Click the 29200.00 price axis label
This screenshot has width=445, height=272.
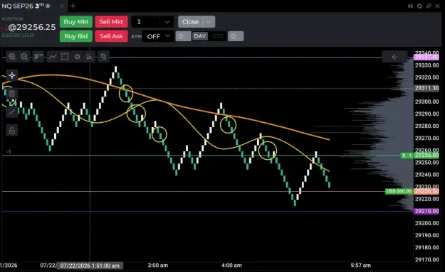click(426, 223)
